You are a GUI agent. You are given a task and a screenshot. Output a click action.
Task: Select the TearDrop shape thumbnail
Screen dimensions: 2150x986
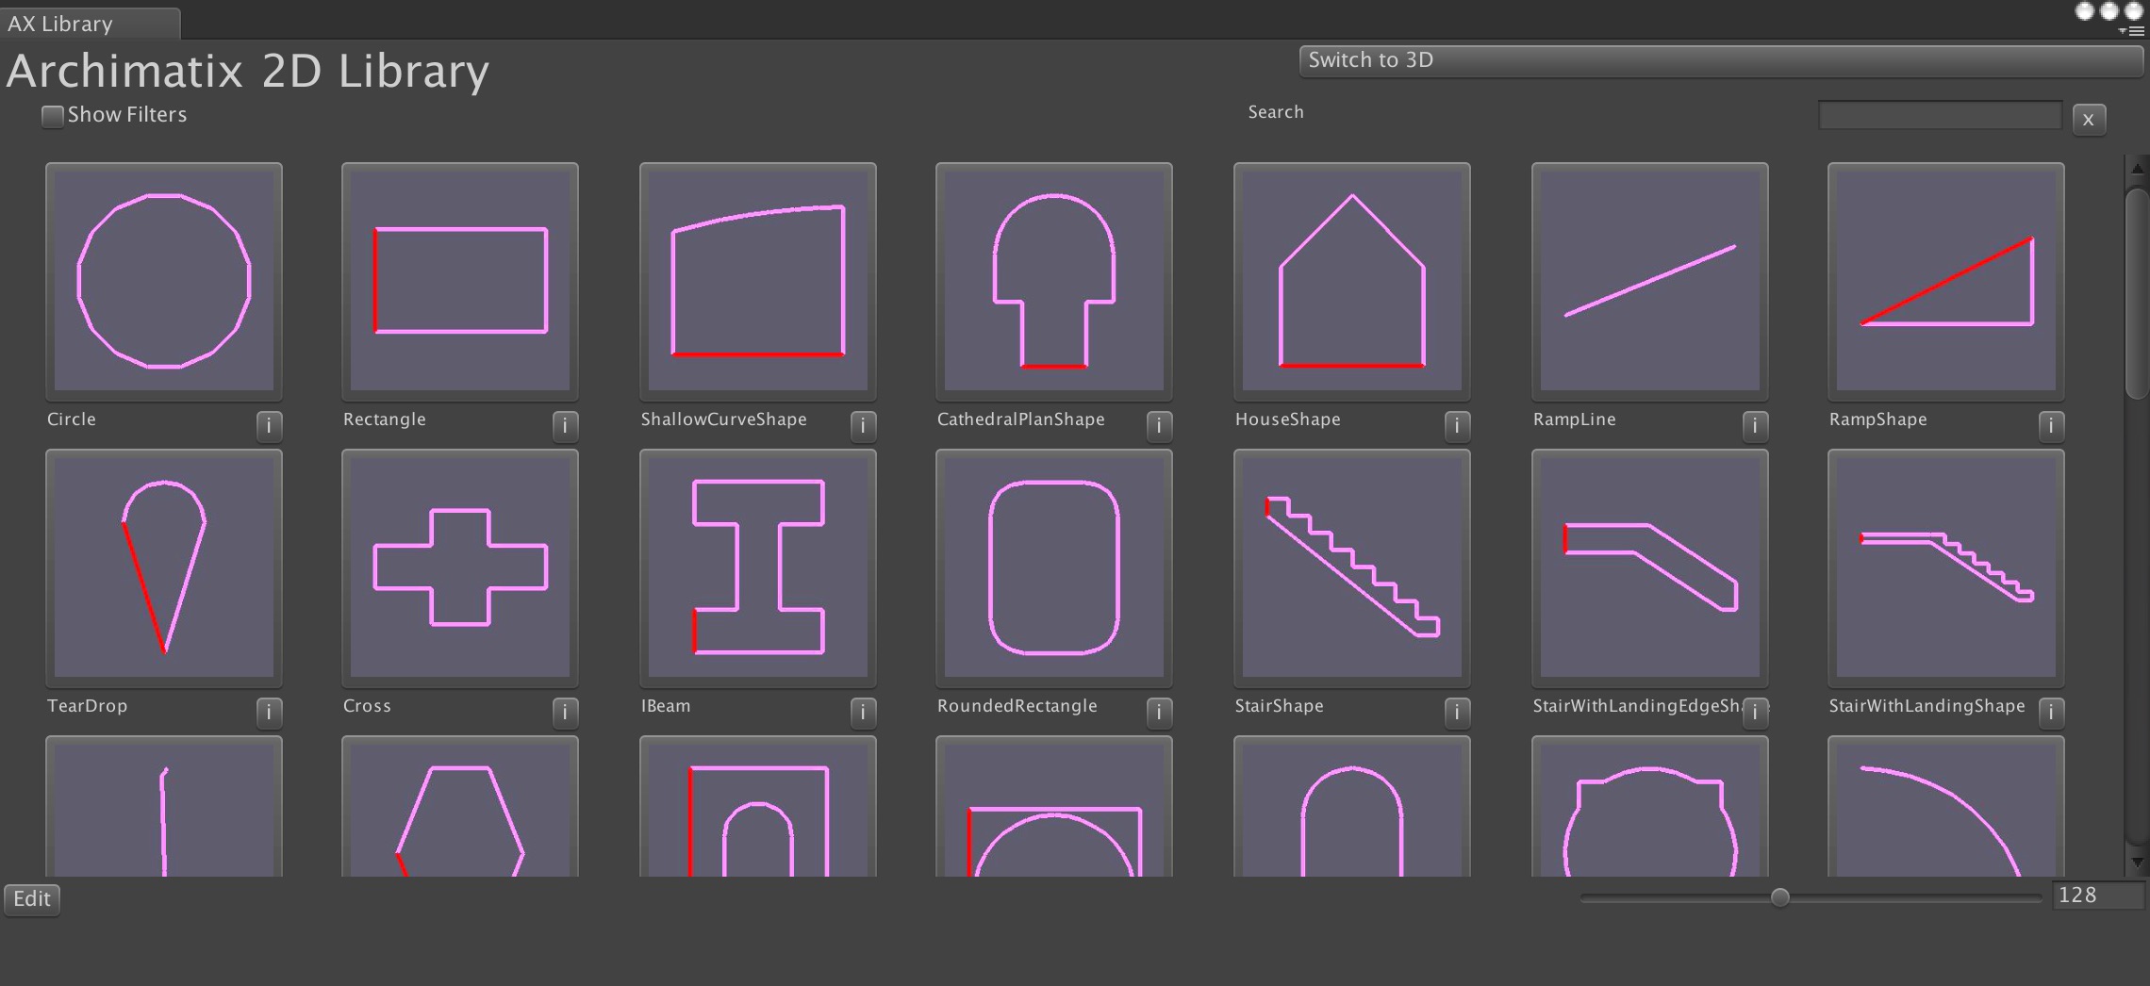click(x=164, y=567)
